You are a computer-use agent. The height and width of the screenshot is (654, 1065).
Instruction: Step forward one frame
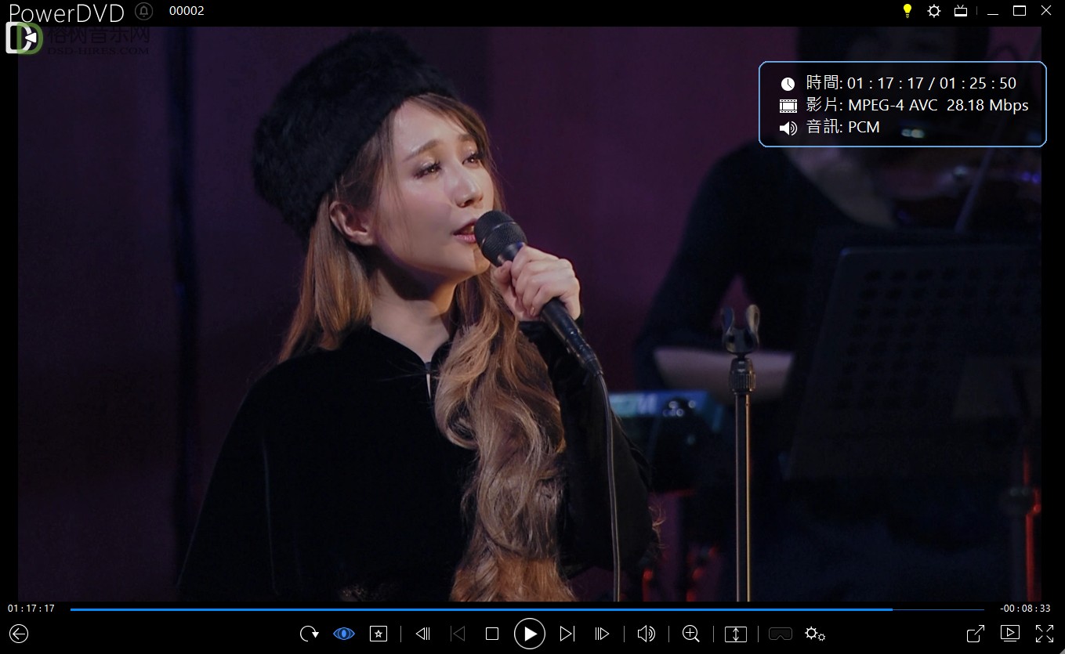coord(602,634)
